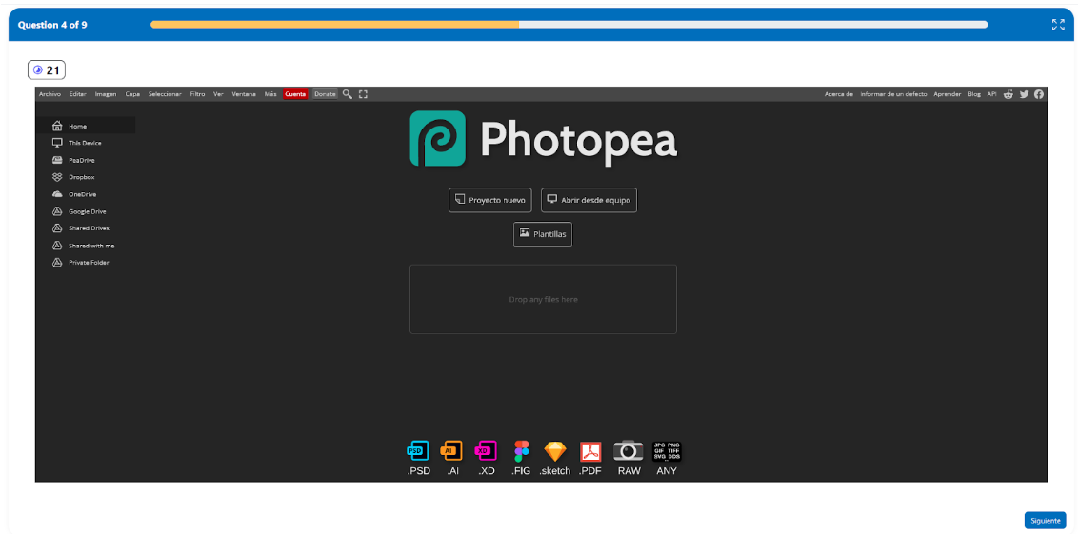Click the .FIG Figma icon
This screenshot has width=1078, height=534.
[x=522, y=451]
